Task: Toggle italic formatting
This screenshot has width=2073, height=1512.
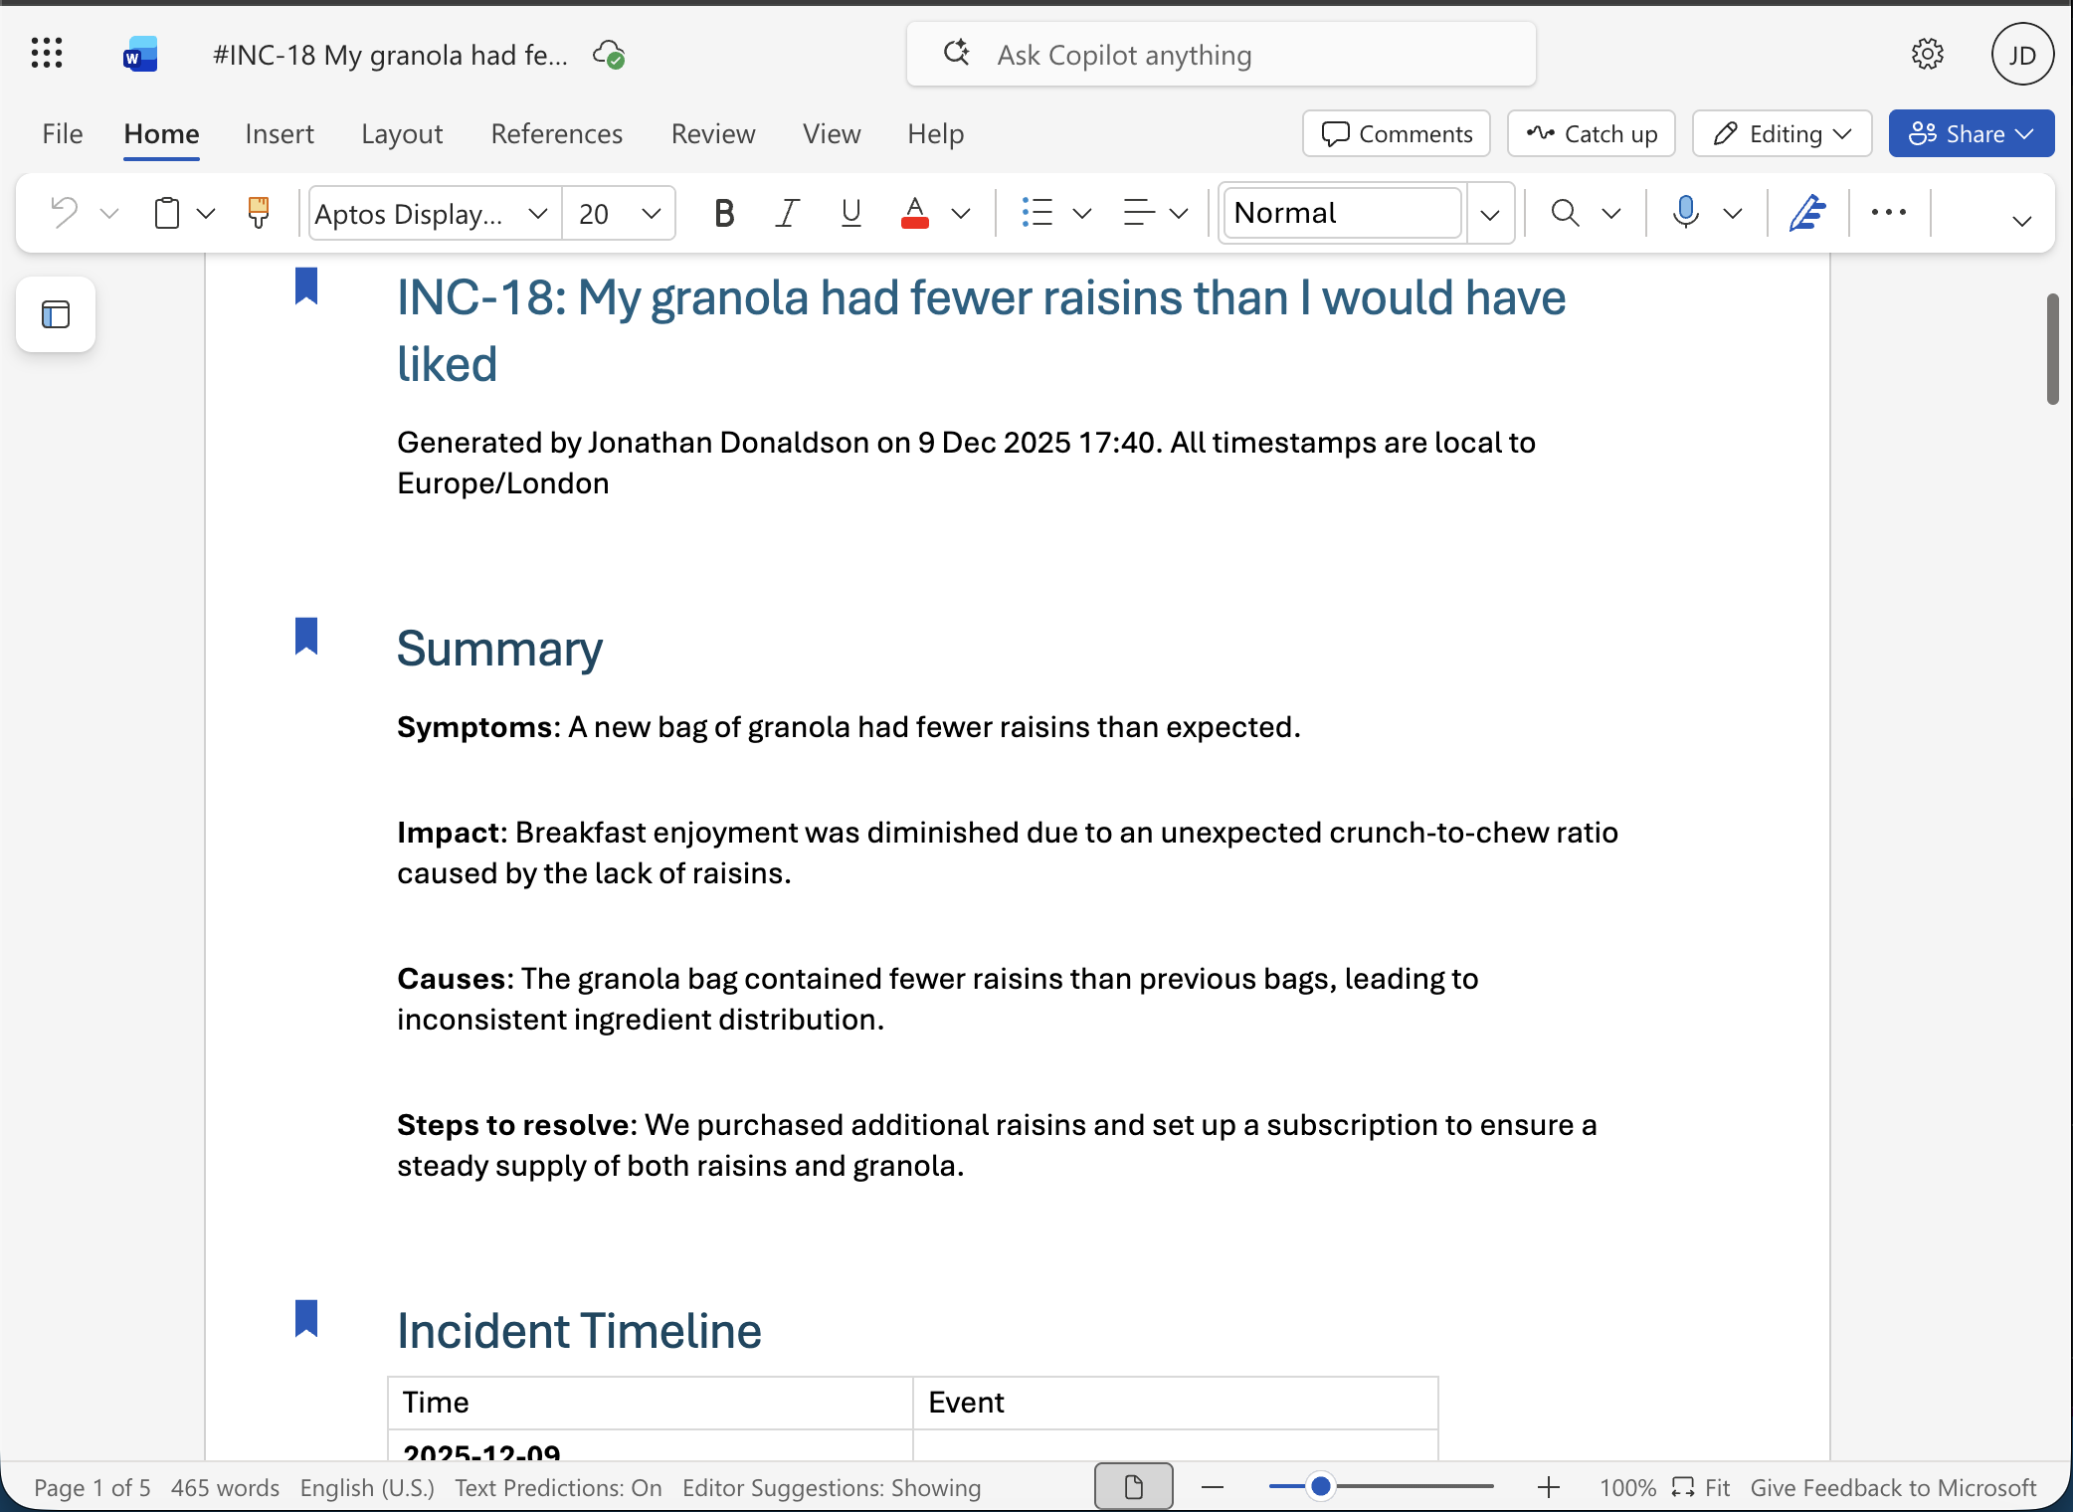Action: tap(787, 212)
